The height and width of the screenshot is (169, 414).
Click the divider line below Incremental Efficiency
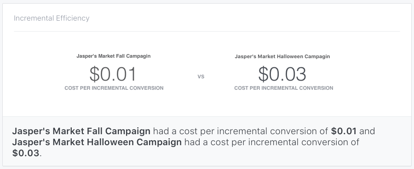coord(207,31)
